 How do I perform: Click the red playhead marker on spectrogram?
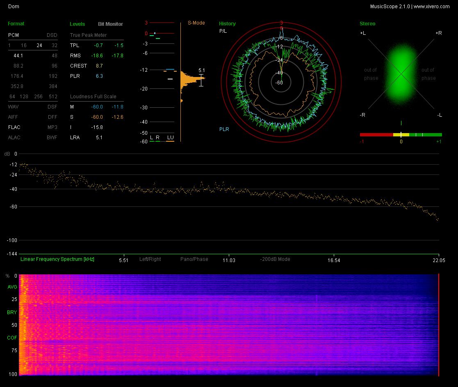point(439,324)
